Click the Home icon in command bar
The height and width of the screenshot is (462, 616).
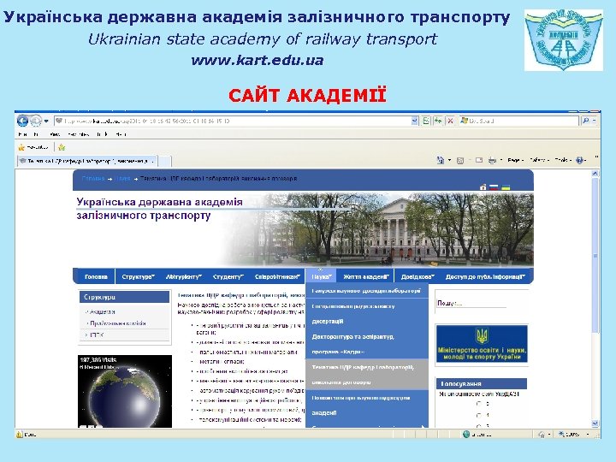(441, 160)
